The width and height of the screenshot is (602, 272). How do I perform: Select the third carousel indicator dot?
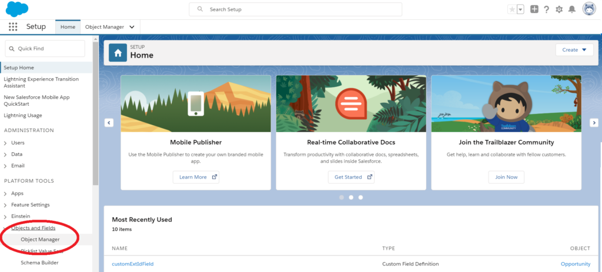360,197
